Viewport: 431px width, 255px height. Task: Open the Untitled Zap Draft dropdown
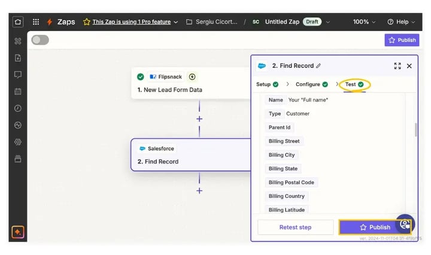coord(328,22)
